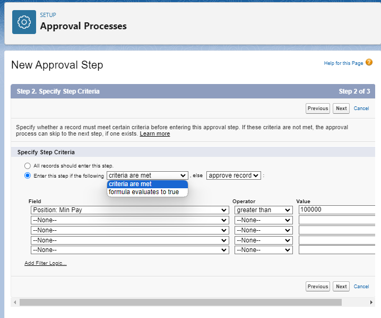Choose 'criteria are met' option in list
The height and width of the screenshot is (318, 381).
pyautogui.click(x=147, y=184)
